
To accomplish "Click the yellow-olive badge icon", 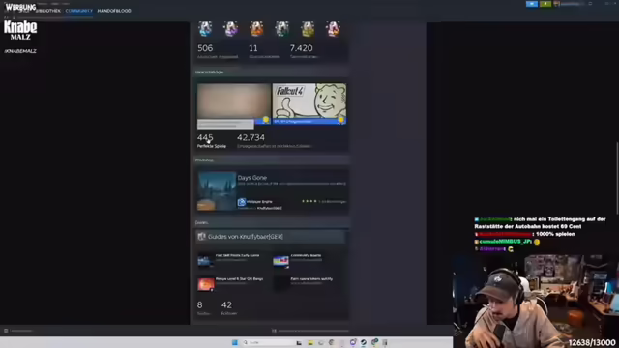I will pos(308,29).
